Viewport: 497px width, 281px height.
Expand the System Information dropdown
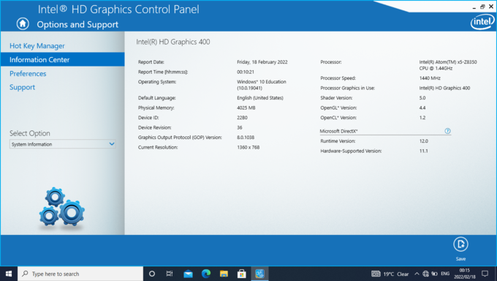click(x=62, y=144)
